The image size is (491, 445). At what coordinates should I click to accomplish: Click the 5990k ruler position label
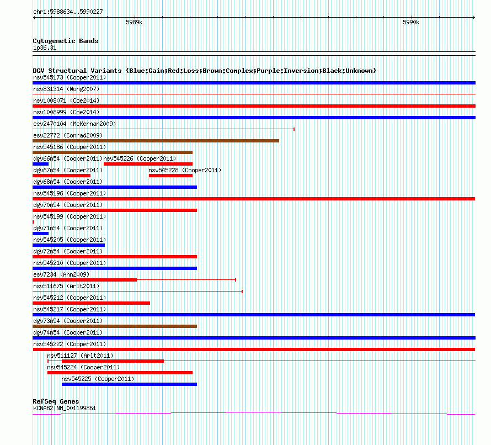411,22
